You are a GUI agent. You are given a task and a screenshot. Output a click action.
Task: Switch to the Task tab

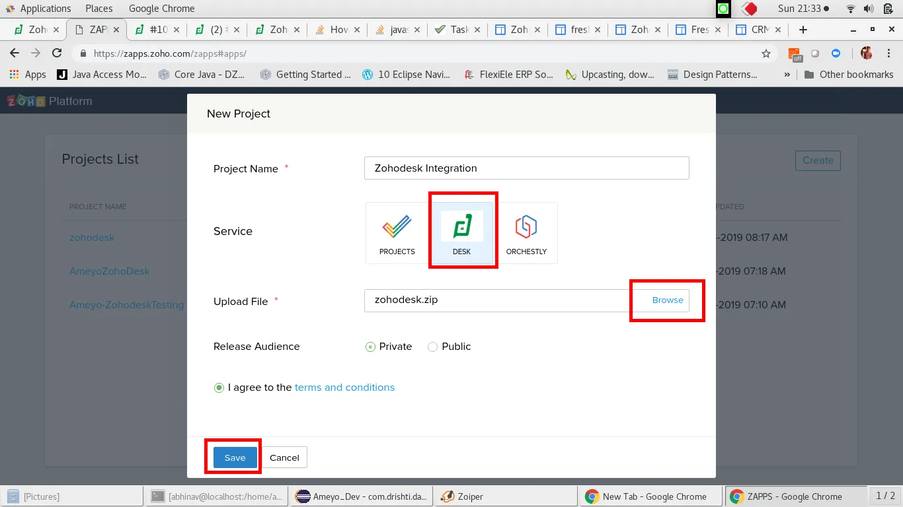(457, 30)
